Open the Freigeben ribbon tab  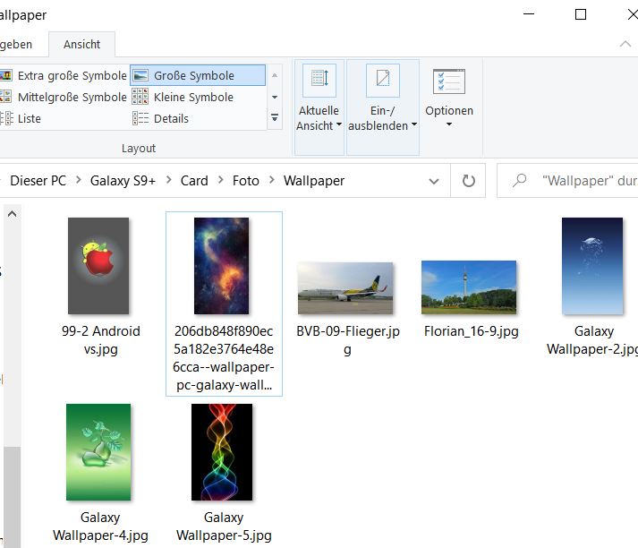click(16, 45)
